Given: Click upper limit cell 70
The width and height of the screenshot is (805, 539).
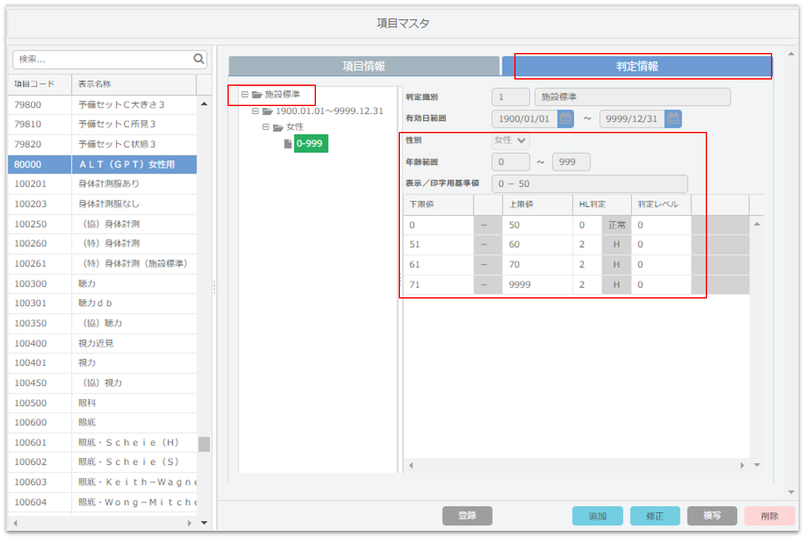Looking at the screenshot, I should [538, 264].
